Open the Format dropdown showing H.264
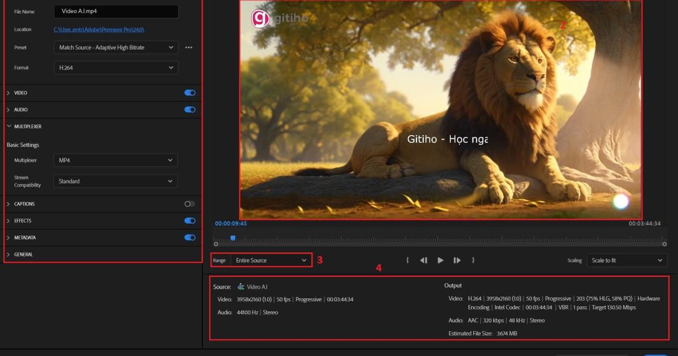This screenshot has width=678, height=356. 116,67
